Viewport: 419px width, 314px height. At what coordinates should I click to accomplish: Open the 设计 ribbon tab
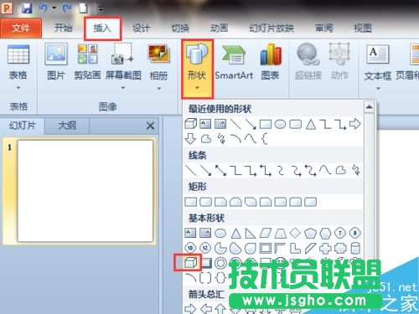tap(141, 28)
